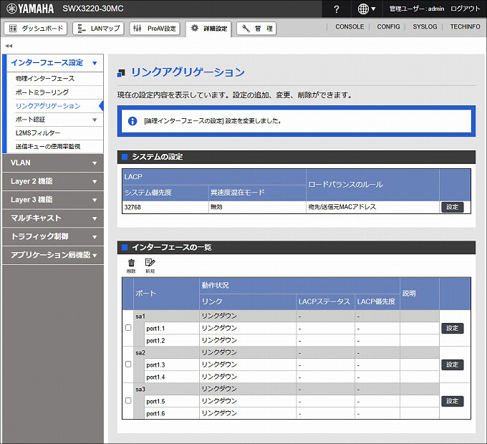Click the リンクアグリゲーション page heading
Viewport: 487px width, 444px height.
tap(188, 72)
